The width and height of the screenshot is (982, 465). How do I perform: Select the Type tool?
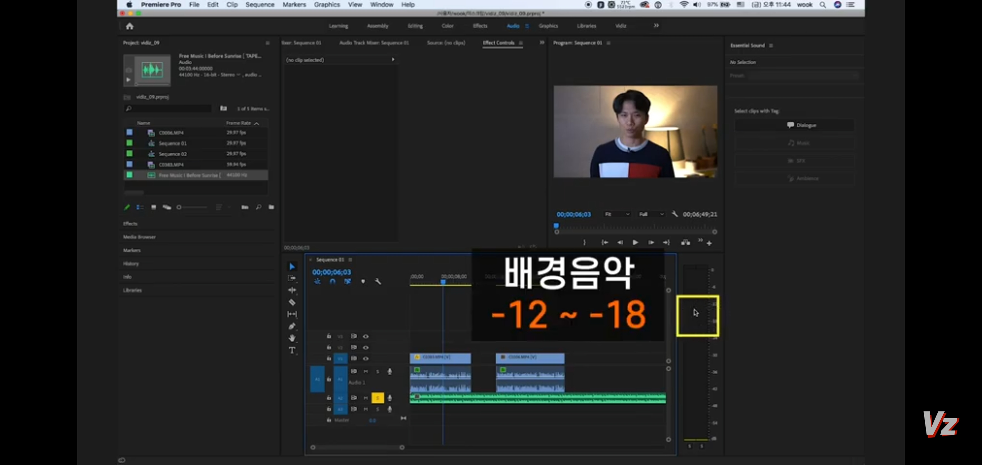[x=292, y=350]
